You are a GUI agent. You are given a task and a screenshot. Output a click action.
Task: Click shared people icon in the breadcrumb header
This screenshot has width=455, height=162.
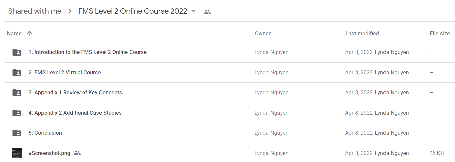[207, 12]
